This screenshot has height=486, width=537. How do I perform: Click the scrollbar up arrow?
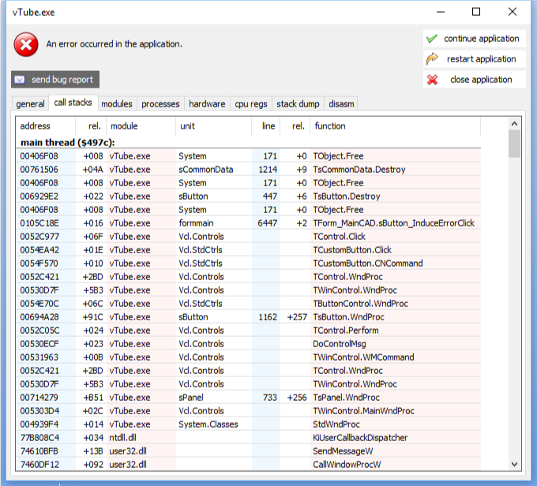(x=514, y=124)
